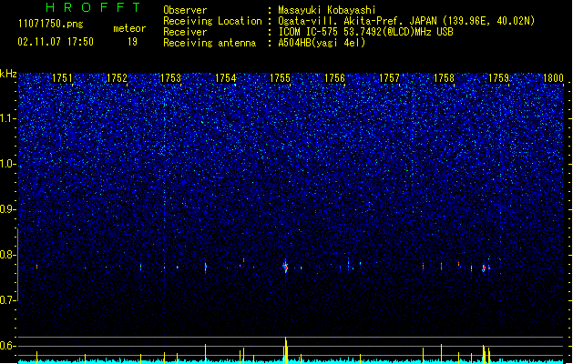Click the 1755 time marker
This screenshot has width=573, height=364.
pos(280,78)
